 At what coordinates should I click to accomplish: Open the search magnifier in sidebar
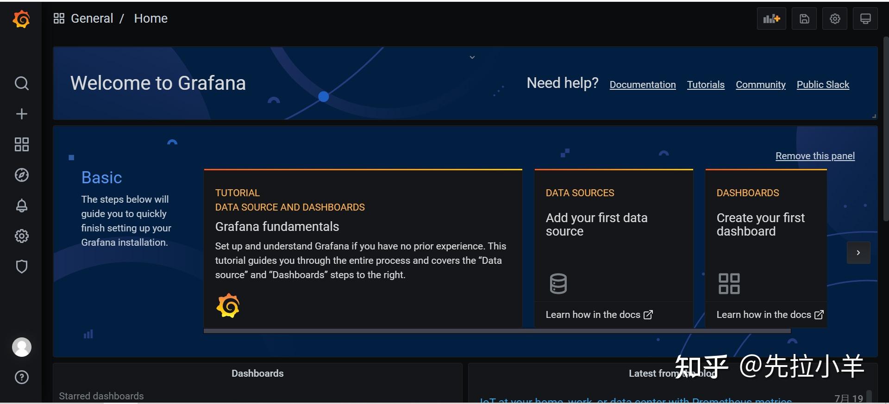21,83
